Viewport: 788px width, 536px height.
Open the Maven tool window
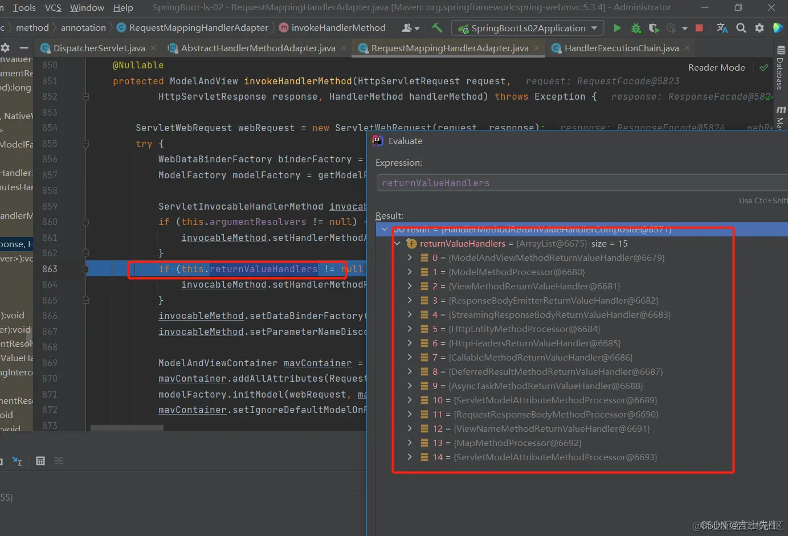pos(780,117)
